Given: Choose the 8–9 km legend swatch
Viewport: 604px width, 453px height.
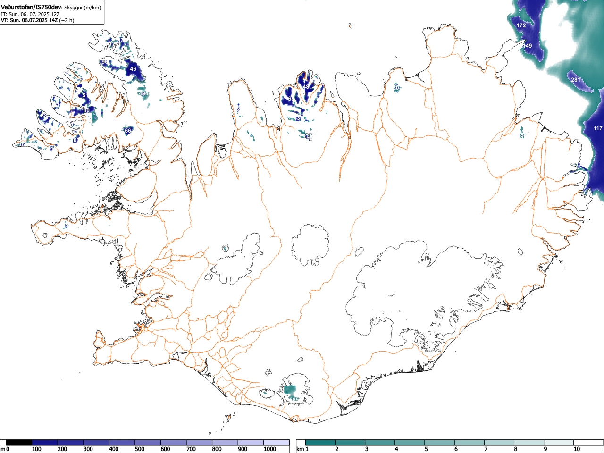Looking at the screenshot, I should coord(528,443).
